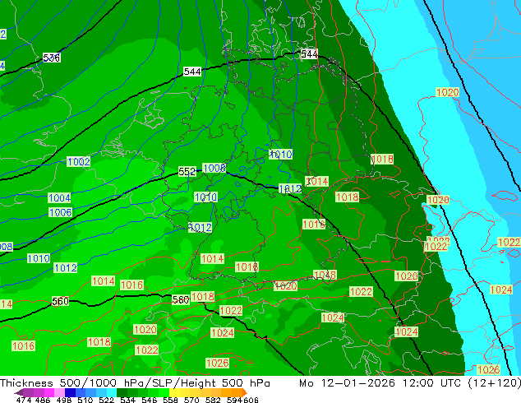
Task: Click the forecast offset '(12+120)'
Action: click(x=495, y=383)
